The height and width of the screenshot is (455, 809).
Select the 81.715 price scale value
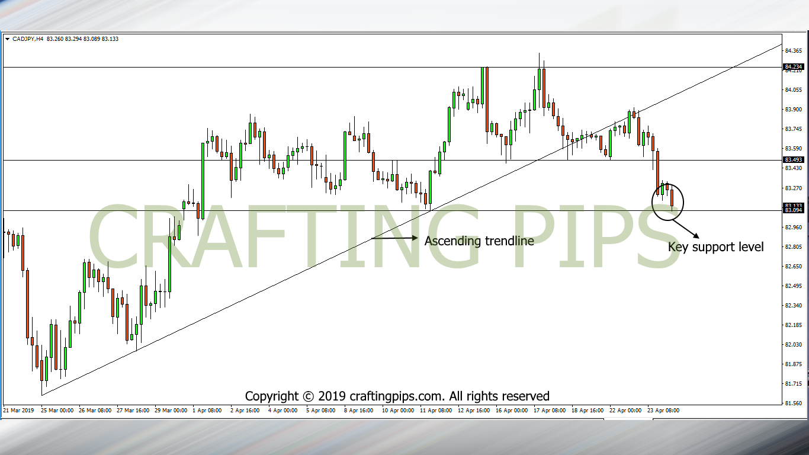pyautogui.click(x=793, y=383)
